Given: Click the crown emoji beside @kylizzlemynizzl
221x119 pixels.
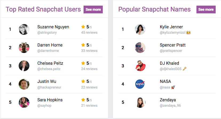Looking at the screenshot, I should (x=188, y=33).
